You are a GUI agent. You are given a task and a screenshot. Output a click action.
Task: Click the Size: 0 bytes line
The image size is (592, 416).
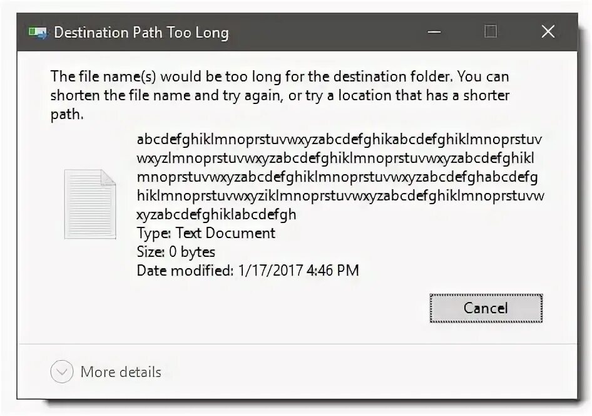coord(176,252)
